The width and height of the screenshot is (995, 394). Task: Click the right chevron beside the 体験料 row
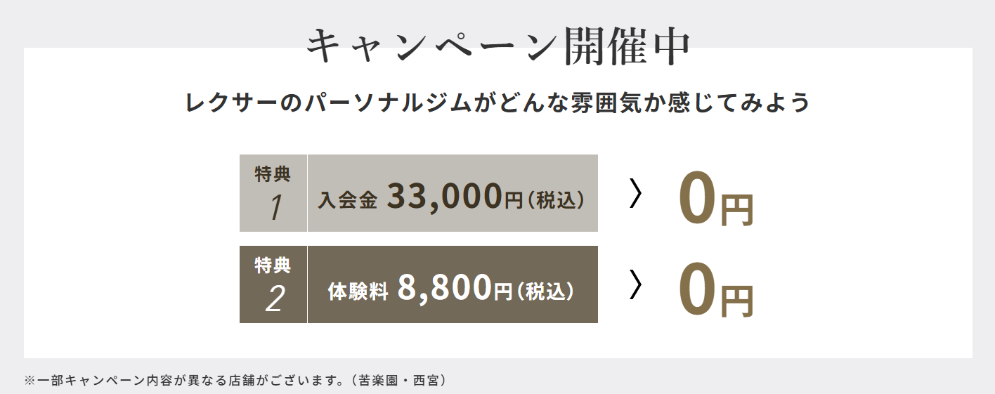pyautogui.click(x=635, y=284)
